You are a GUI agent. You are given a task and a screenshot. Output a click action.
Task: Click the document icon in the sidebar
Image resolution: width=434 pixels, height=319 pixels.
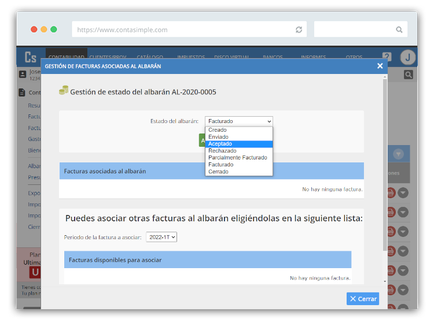(22, 92)
